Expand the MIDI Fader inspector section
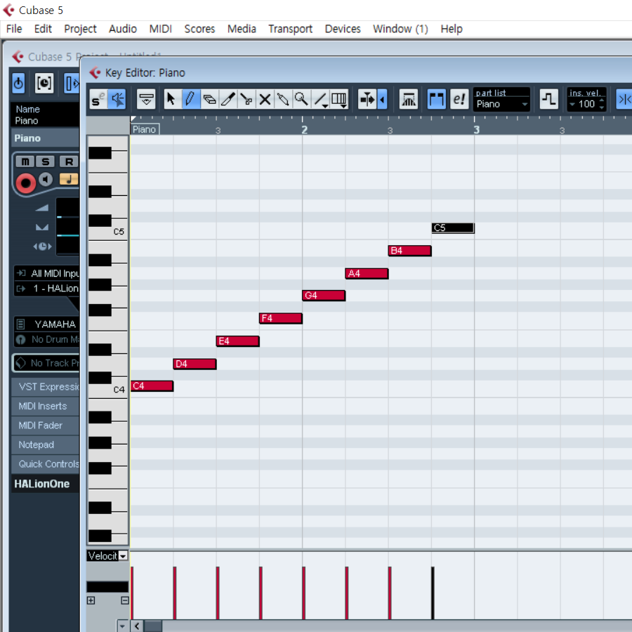 pos(46,426)
